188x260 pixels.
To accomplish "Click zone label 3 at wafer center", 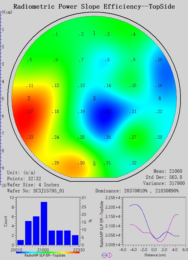I will (94, 99).
